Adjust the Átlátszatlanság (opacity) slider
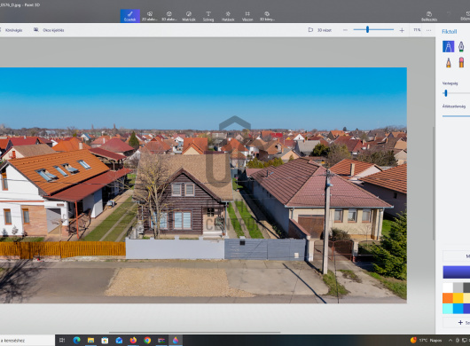The width and height of the screenshot is (470, 346). point(456,116)
